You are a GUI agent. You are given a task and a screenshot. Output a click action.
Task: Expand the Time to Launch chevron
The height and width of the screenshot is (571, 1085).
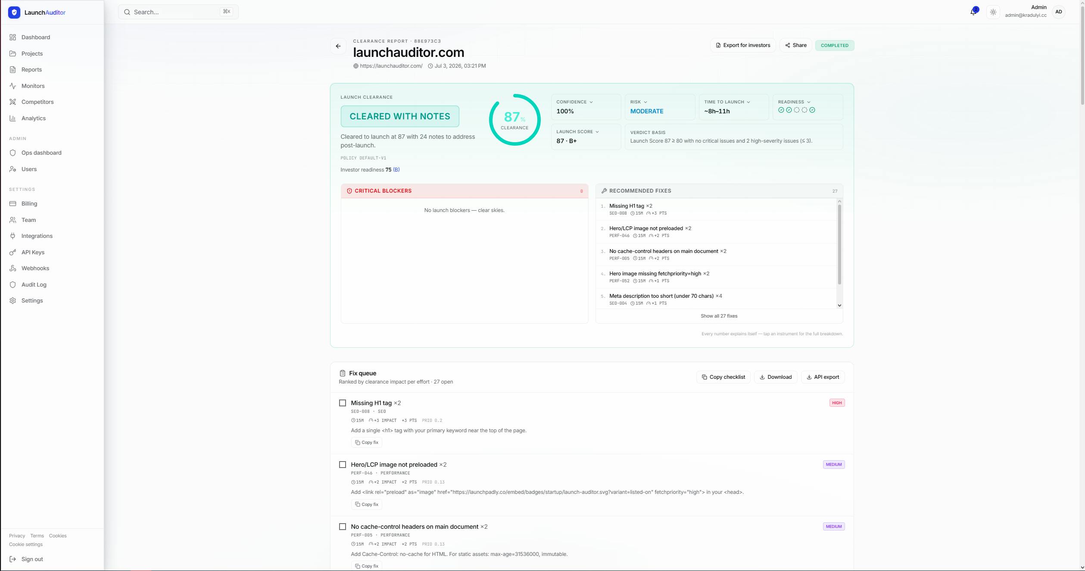748,102
